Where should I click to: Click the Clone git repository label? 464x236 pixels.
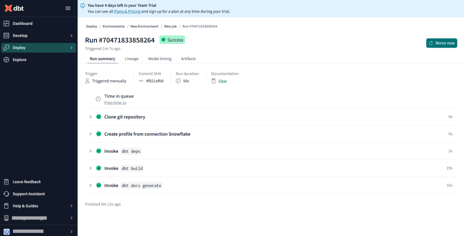[x=125, y=117]
